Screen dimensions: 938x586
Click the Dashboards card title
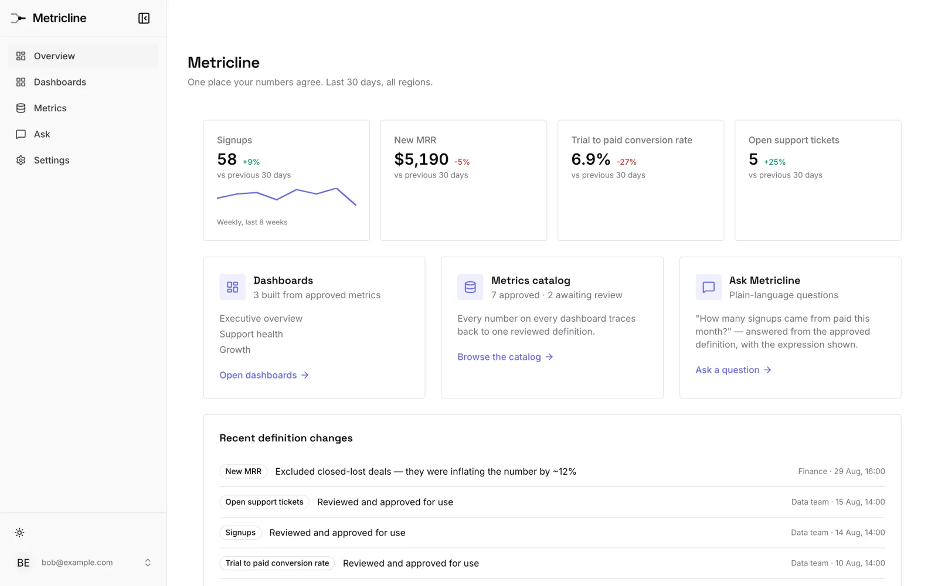(283, 281)
